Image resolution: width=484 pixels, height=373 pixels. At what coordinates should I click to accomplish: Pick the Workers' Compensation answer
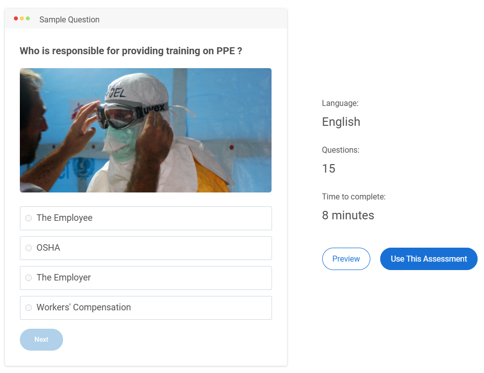tap(29, 308)
